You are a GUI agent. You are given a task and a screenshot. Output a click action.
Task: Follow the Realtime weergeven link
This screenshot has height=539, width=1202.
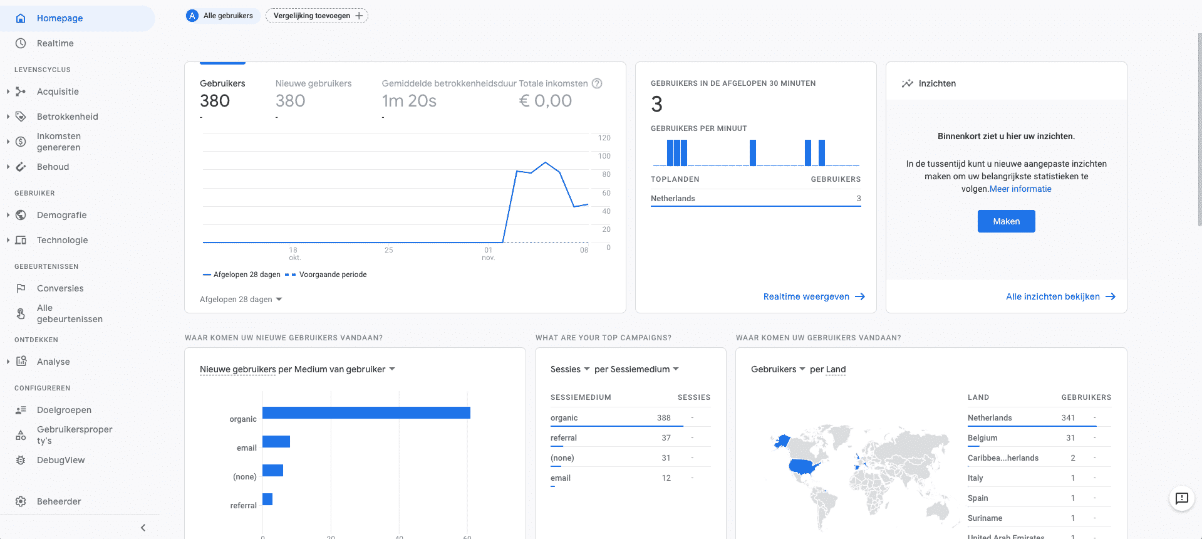814,296
